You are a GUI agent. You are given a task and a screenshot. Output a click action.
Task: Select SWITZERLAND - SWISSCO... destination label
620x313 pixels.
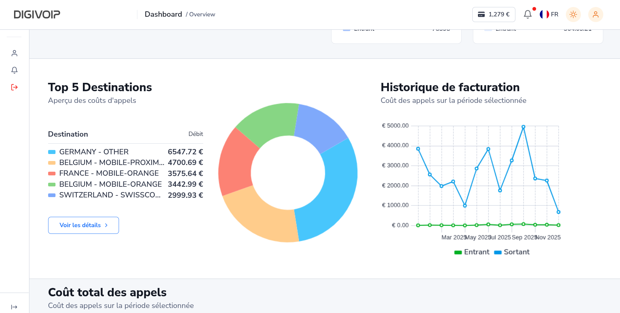110,195
